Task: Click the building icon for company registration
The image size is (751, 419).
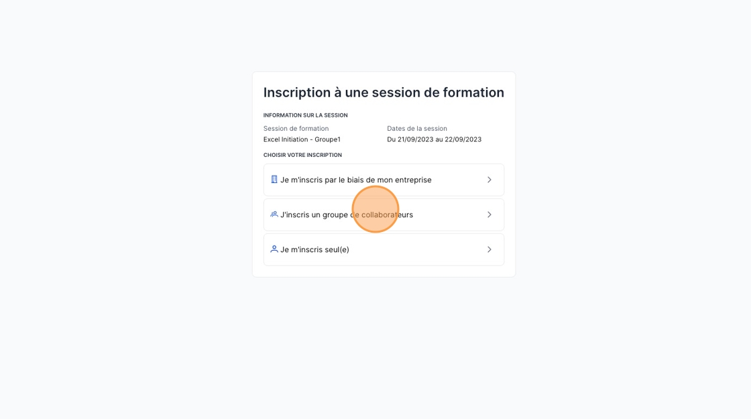Action: click(x=274, y=180)
